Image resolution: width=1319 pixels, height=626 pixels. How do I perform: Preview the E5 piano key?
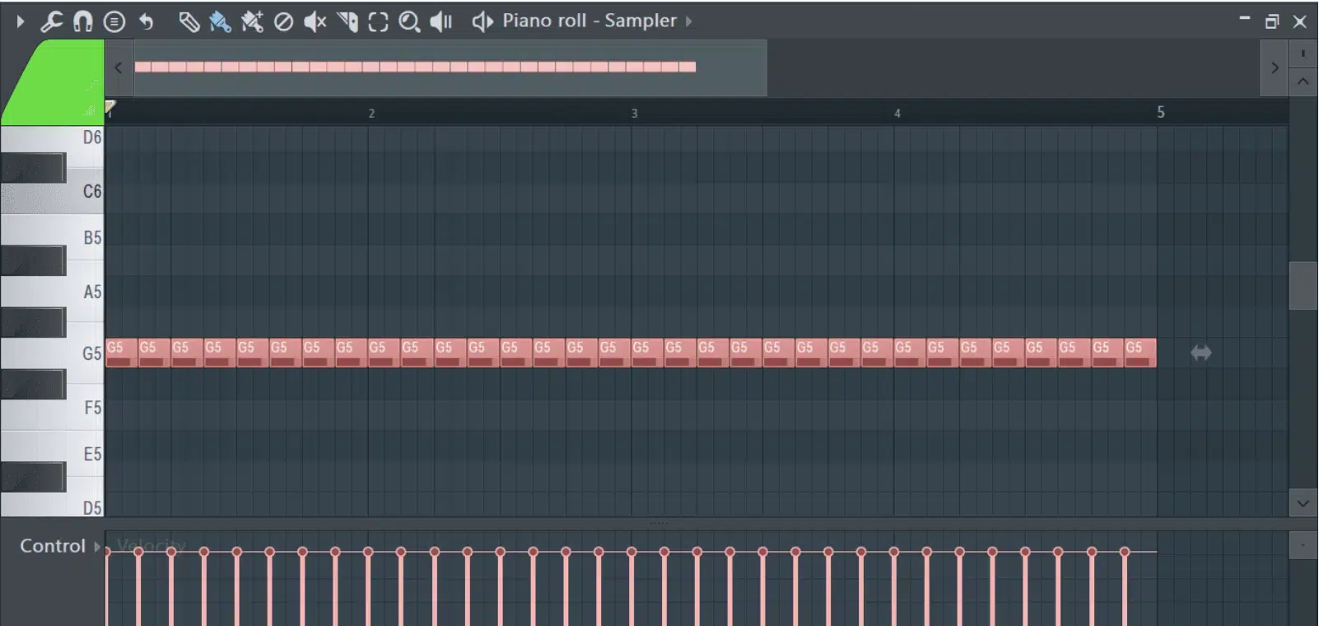tap(86, 454)
